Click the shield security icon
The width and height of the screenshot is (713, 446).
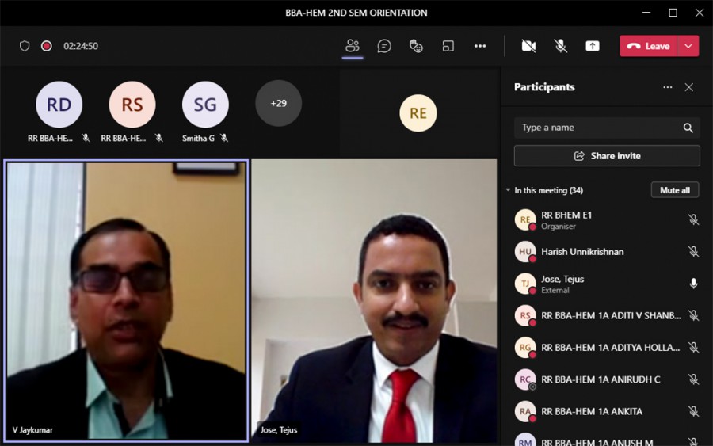pos(25,46)
